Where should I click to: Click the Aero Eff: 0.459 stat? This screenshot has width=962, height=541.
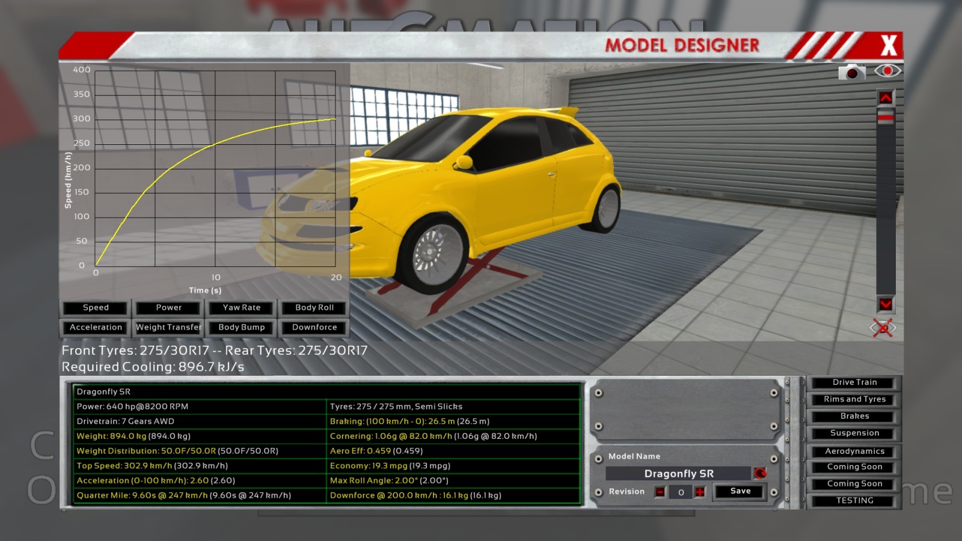click(x=453, y=451)
